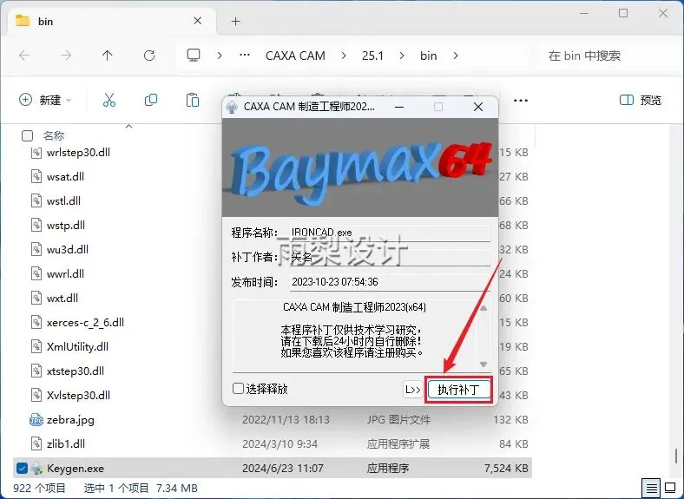Click the sort arrow above 名称 column

pyautogui.click(x=128, y=126)
